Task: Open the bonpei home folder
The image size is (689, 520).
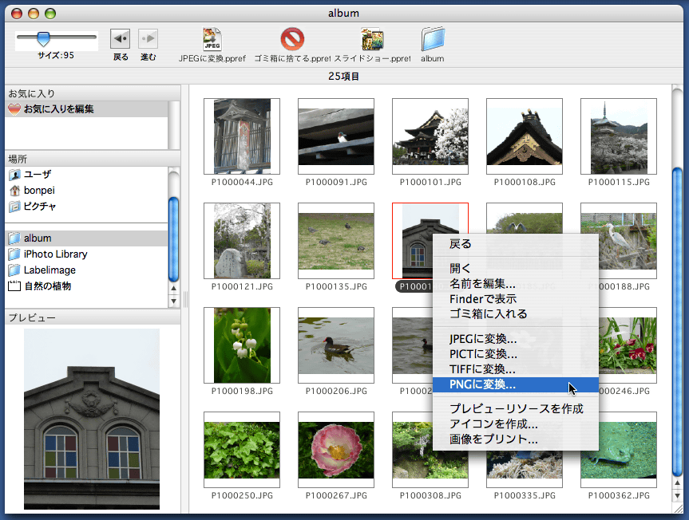Action: tap(38, 191)
